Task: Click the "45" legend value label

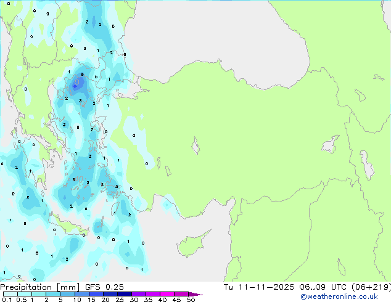Action: pyautogui.click(x=176, y=300)
